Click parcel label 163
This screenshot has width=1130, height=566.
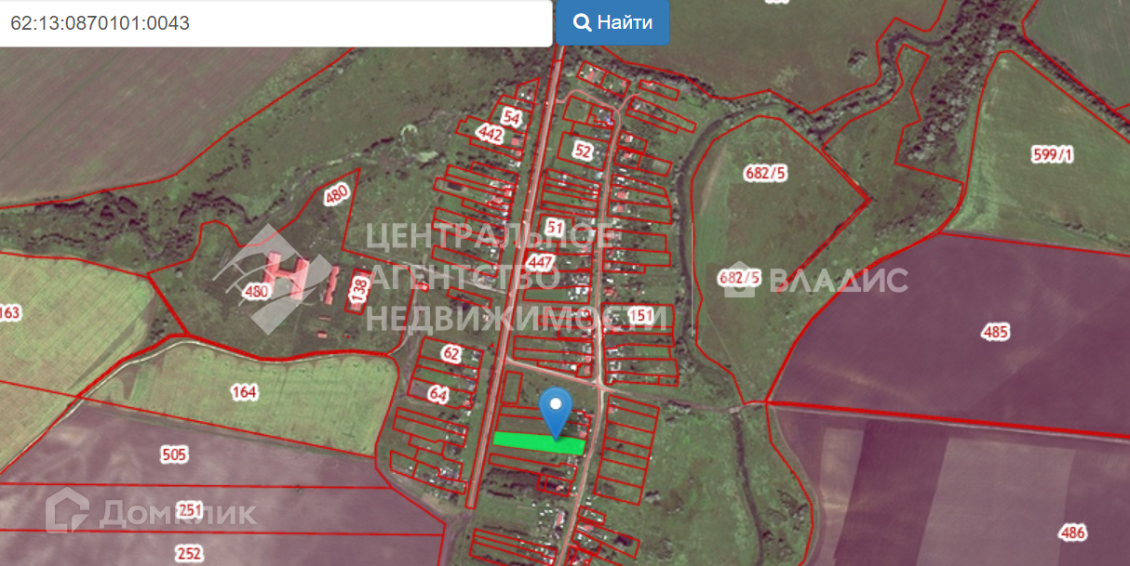pos(9,313)
